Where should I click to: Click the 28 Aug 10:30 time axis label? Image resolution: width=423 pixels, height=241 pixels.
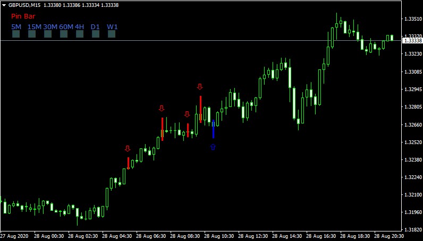(x=219, y=236)
